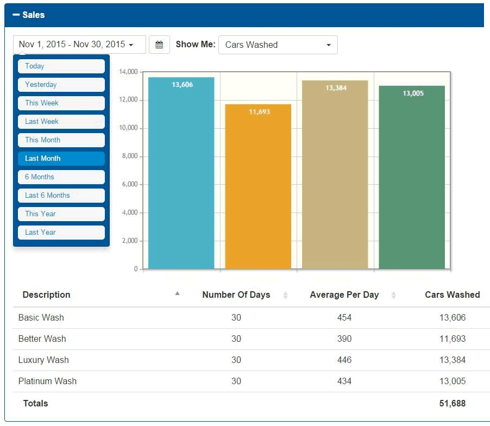The height and width of the screenshot is (426, 490).
Task: Expand the Cars Washed Show Me dropdown
Action: coord(278,45)
